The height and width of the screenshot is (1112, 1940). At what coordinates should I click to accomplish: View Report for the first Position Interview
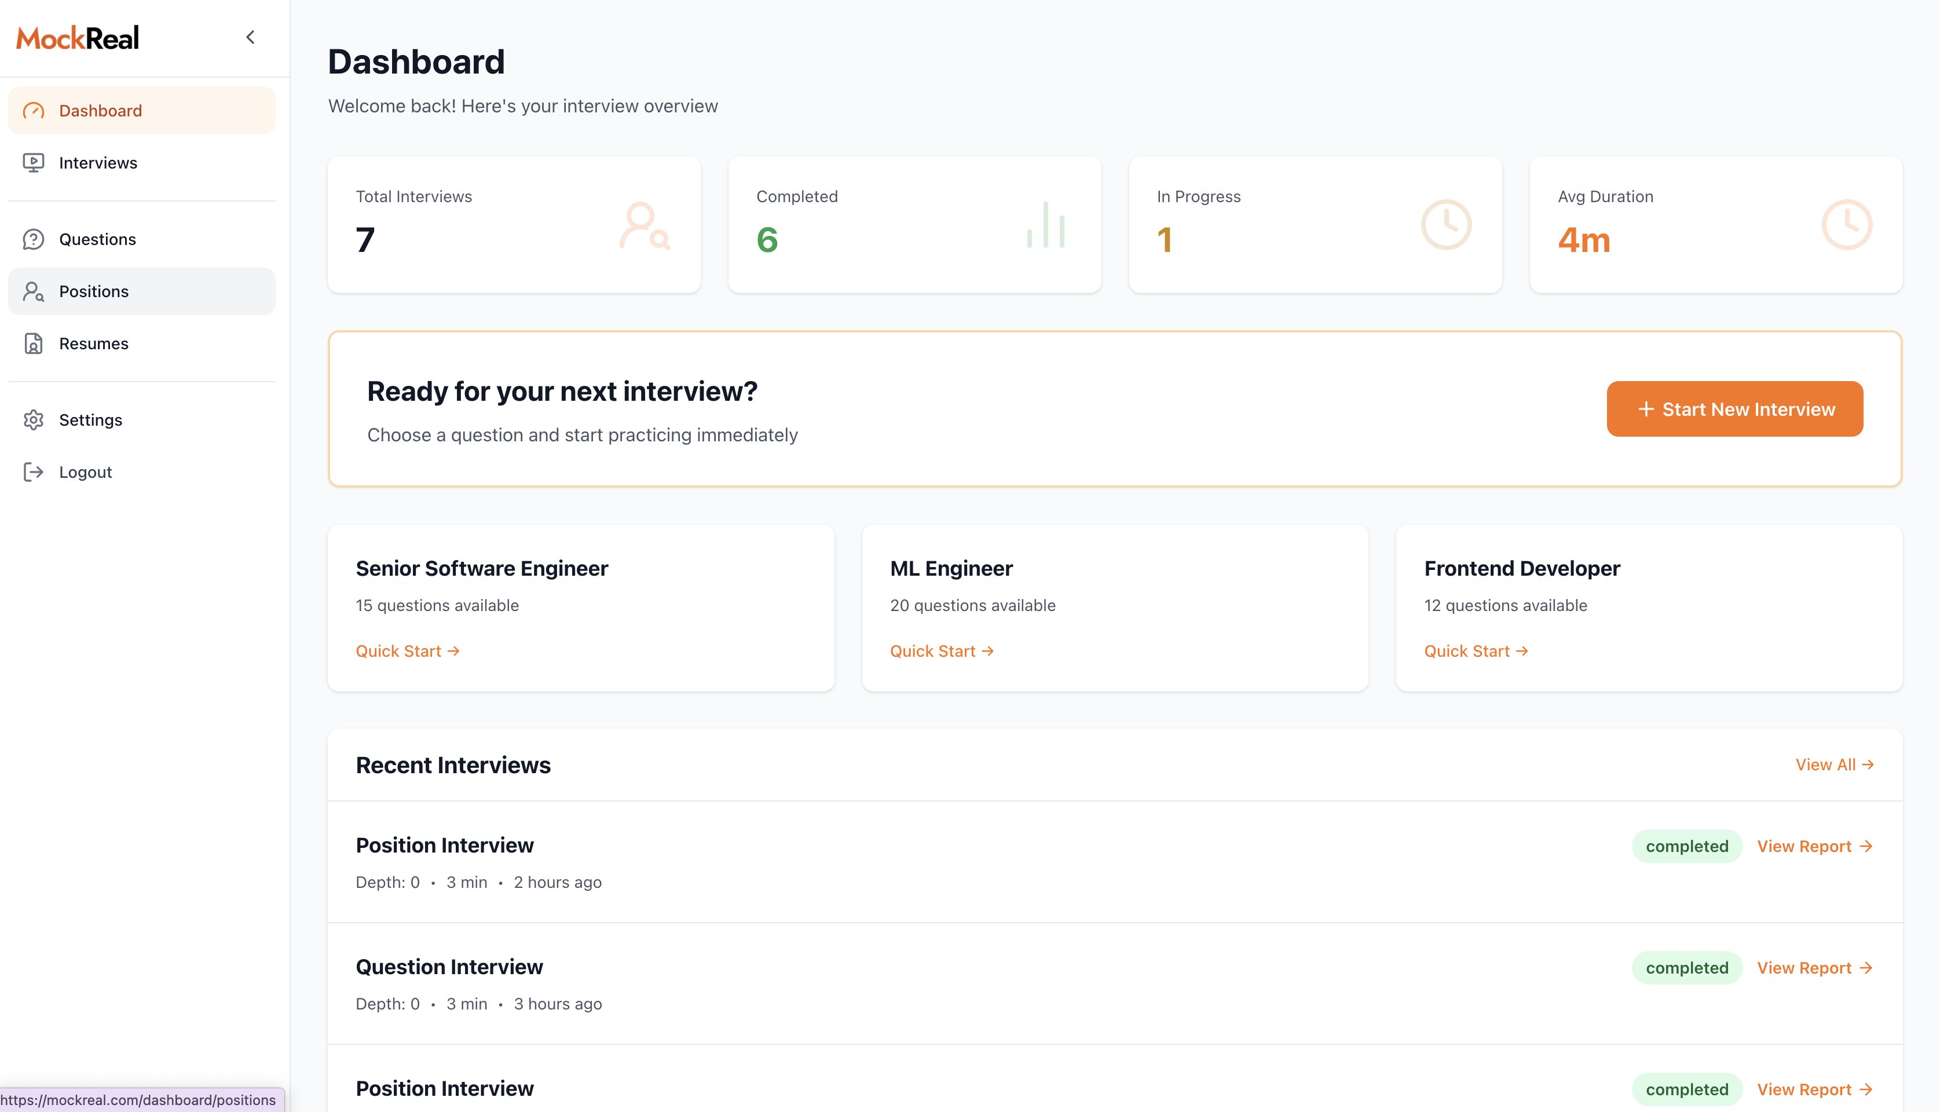point(1814,846)
